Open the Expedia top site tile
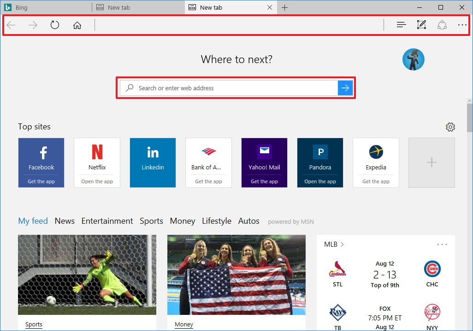This screenshot has width=473, height=331. tap(376, 163)
